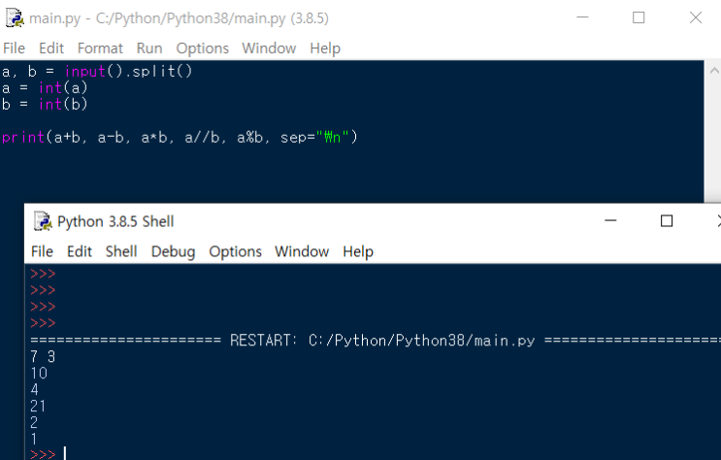Open the Debug menu
Viewport: 721px width, 460px height.
pyautogui.click(x=174, y=251)
